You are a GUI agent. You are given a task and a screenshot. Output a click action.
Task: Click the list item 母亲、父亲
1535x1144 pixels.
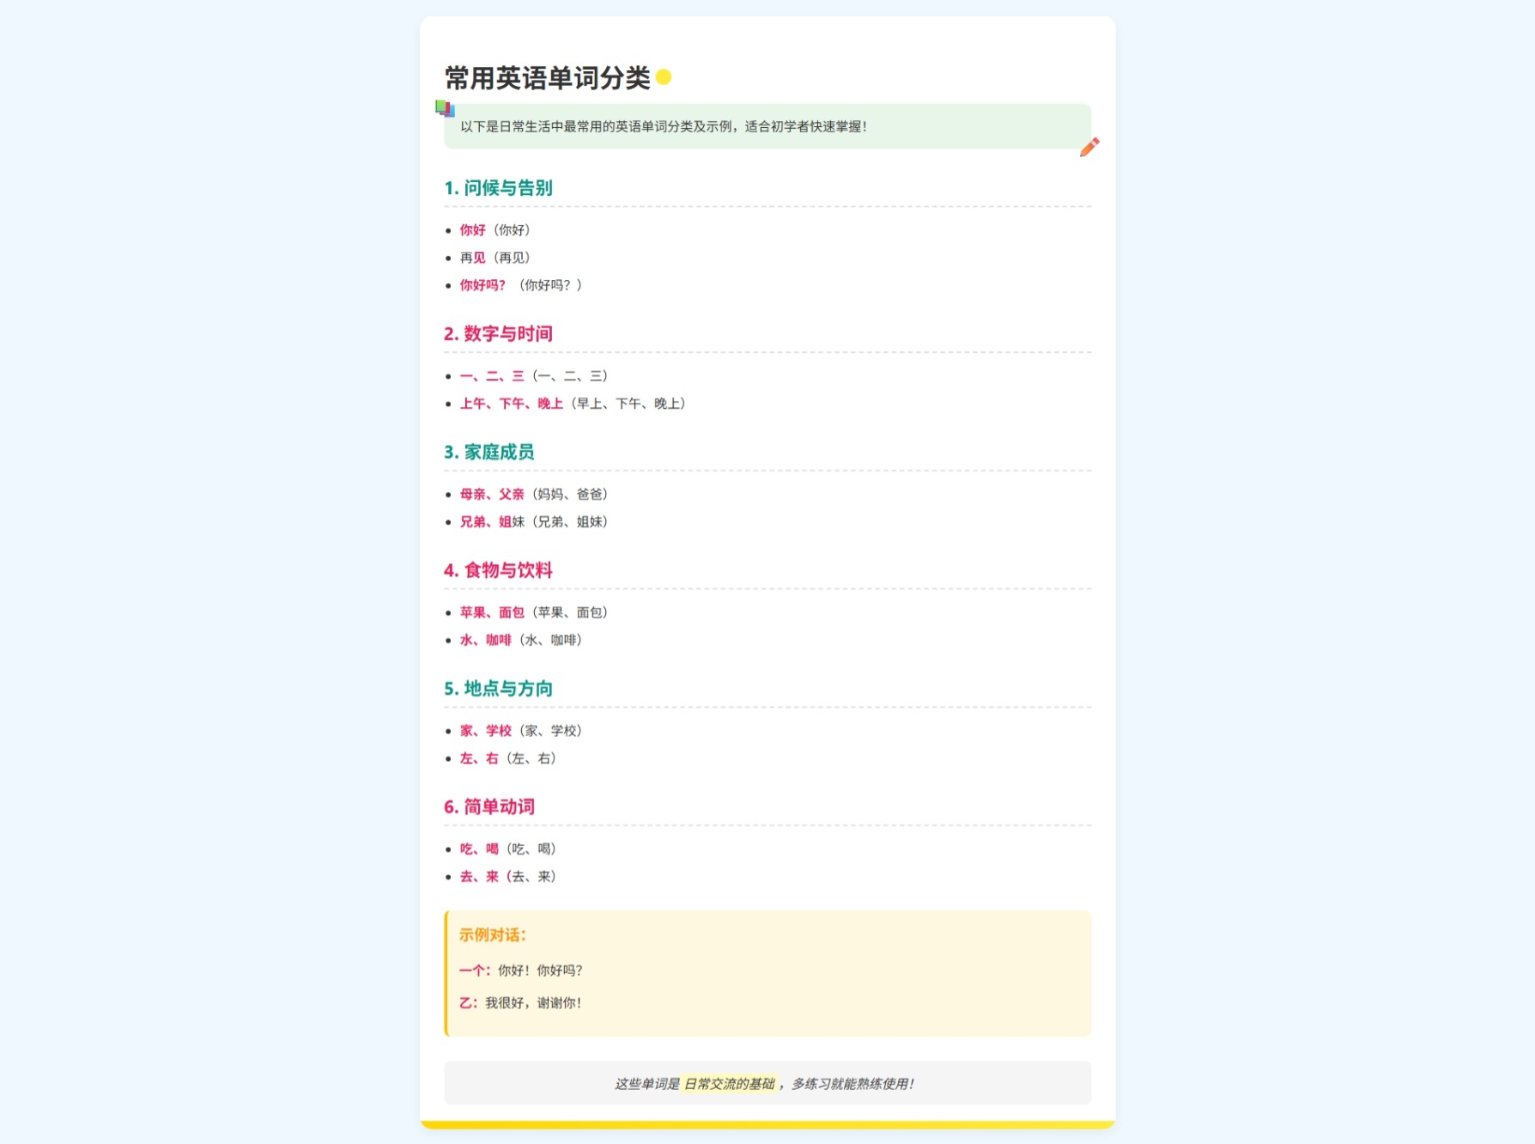point(534,495)
